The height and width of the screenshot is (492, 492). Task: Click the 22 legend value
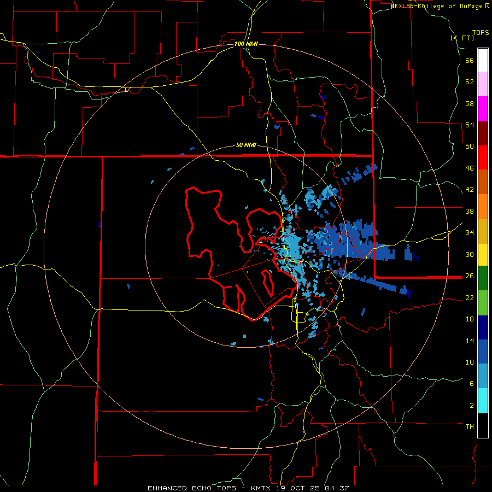click(x=470, y=297)
